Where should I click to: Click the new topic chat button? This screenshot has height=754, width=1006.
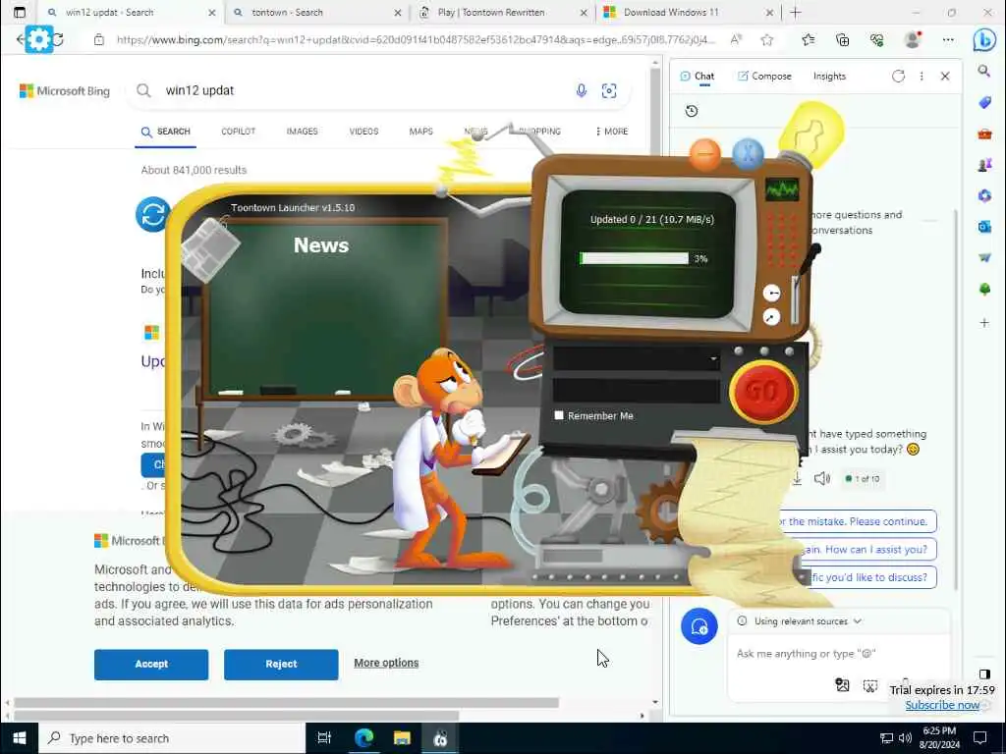click(x=699, y=626)
